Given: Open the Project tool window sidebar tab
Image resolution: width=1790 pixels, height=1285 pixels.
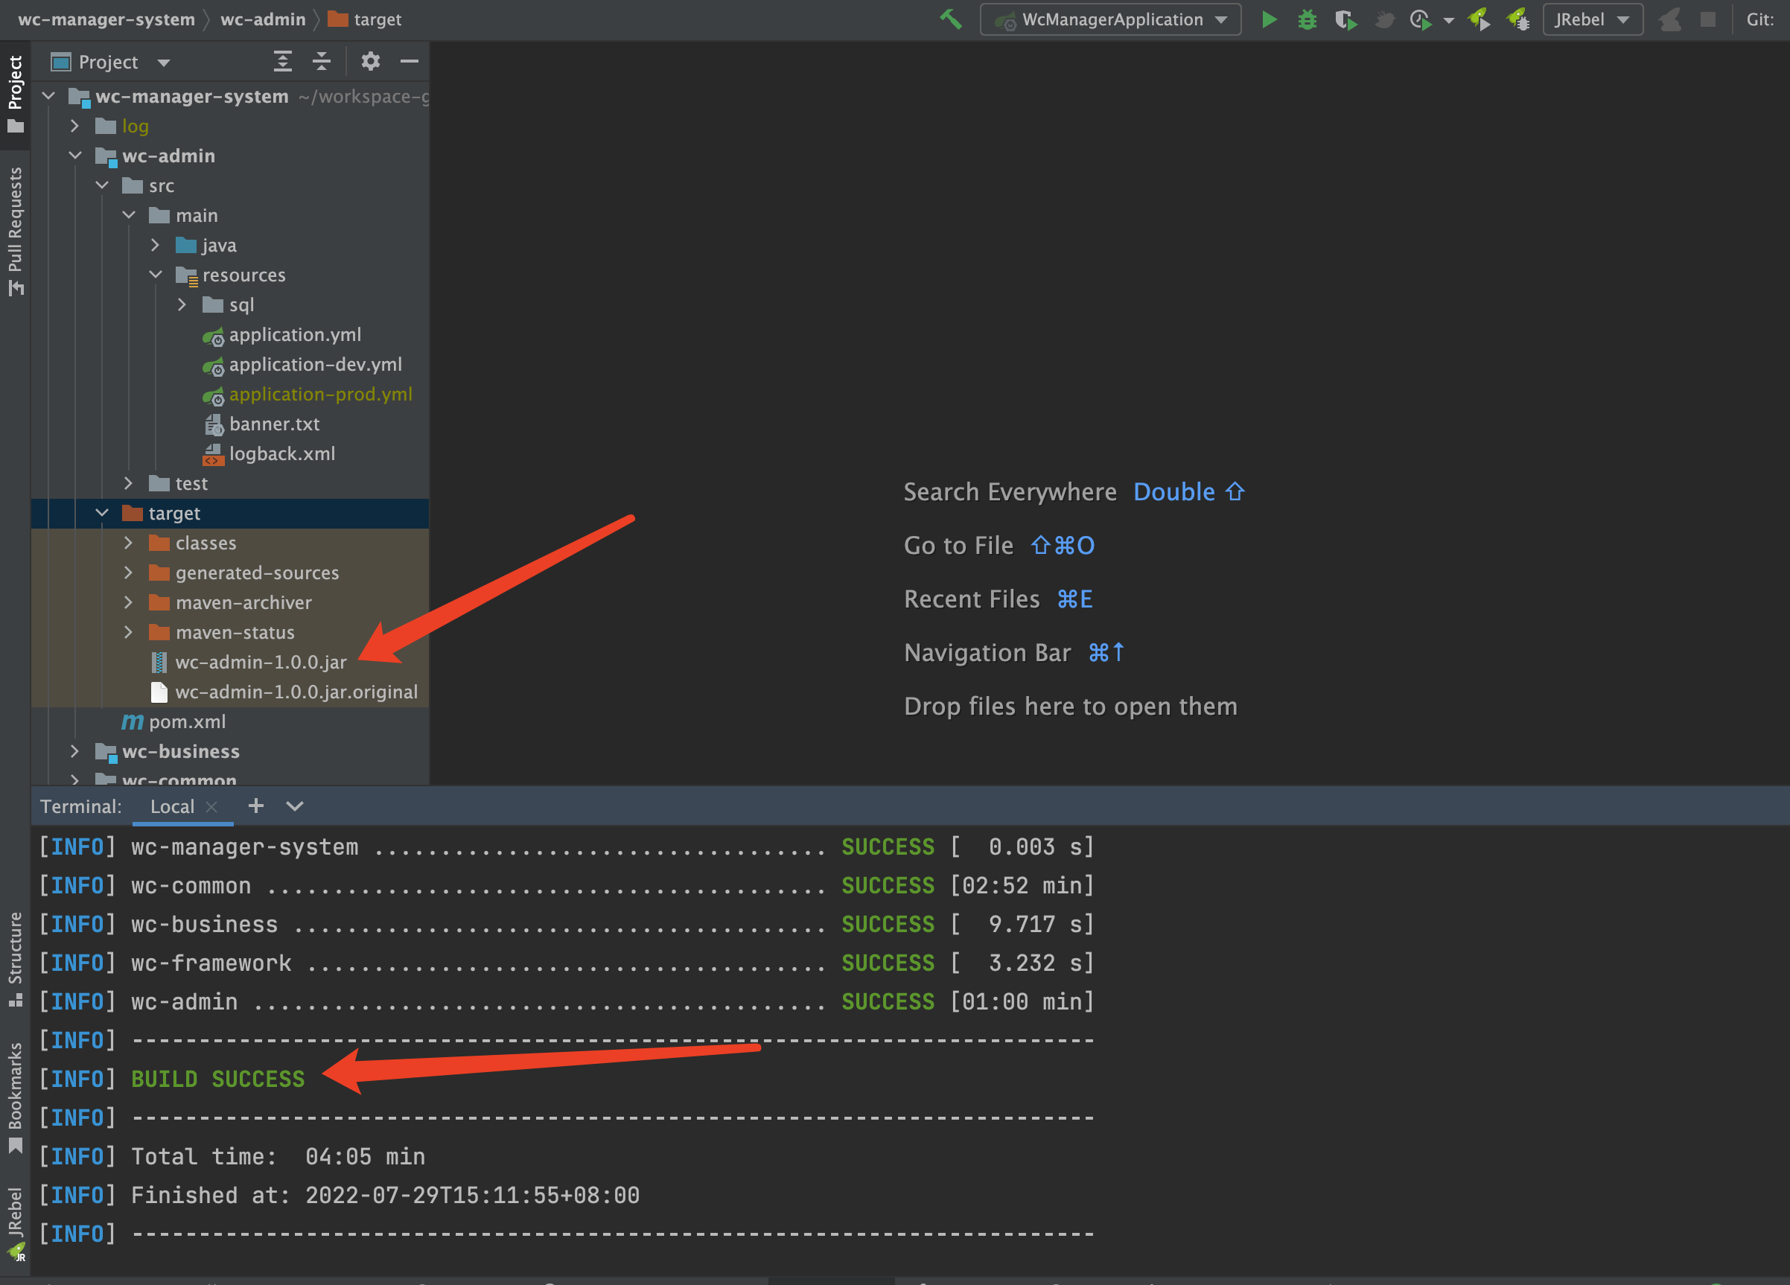Looking at the screenshot, I should [x=15, y=94].
